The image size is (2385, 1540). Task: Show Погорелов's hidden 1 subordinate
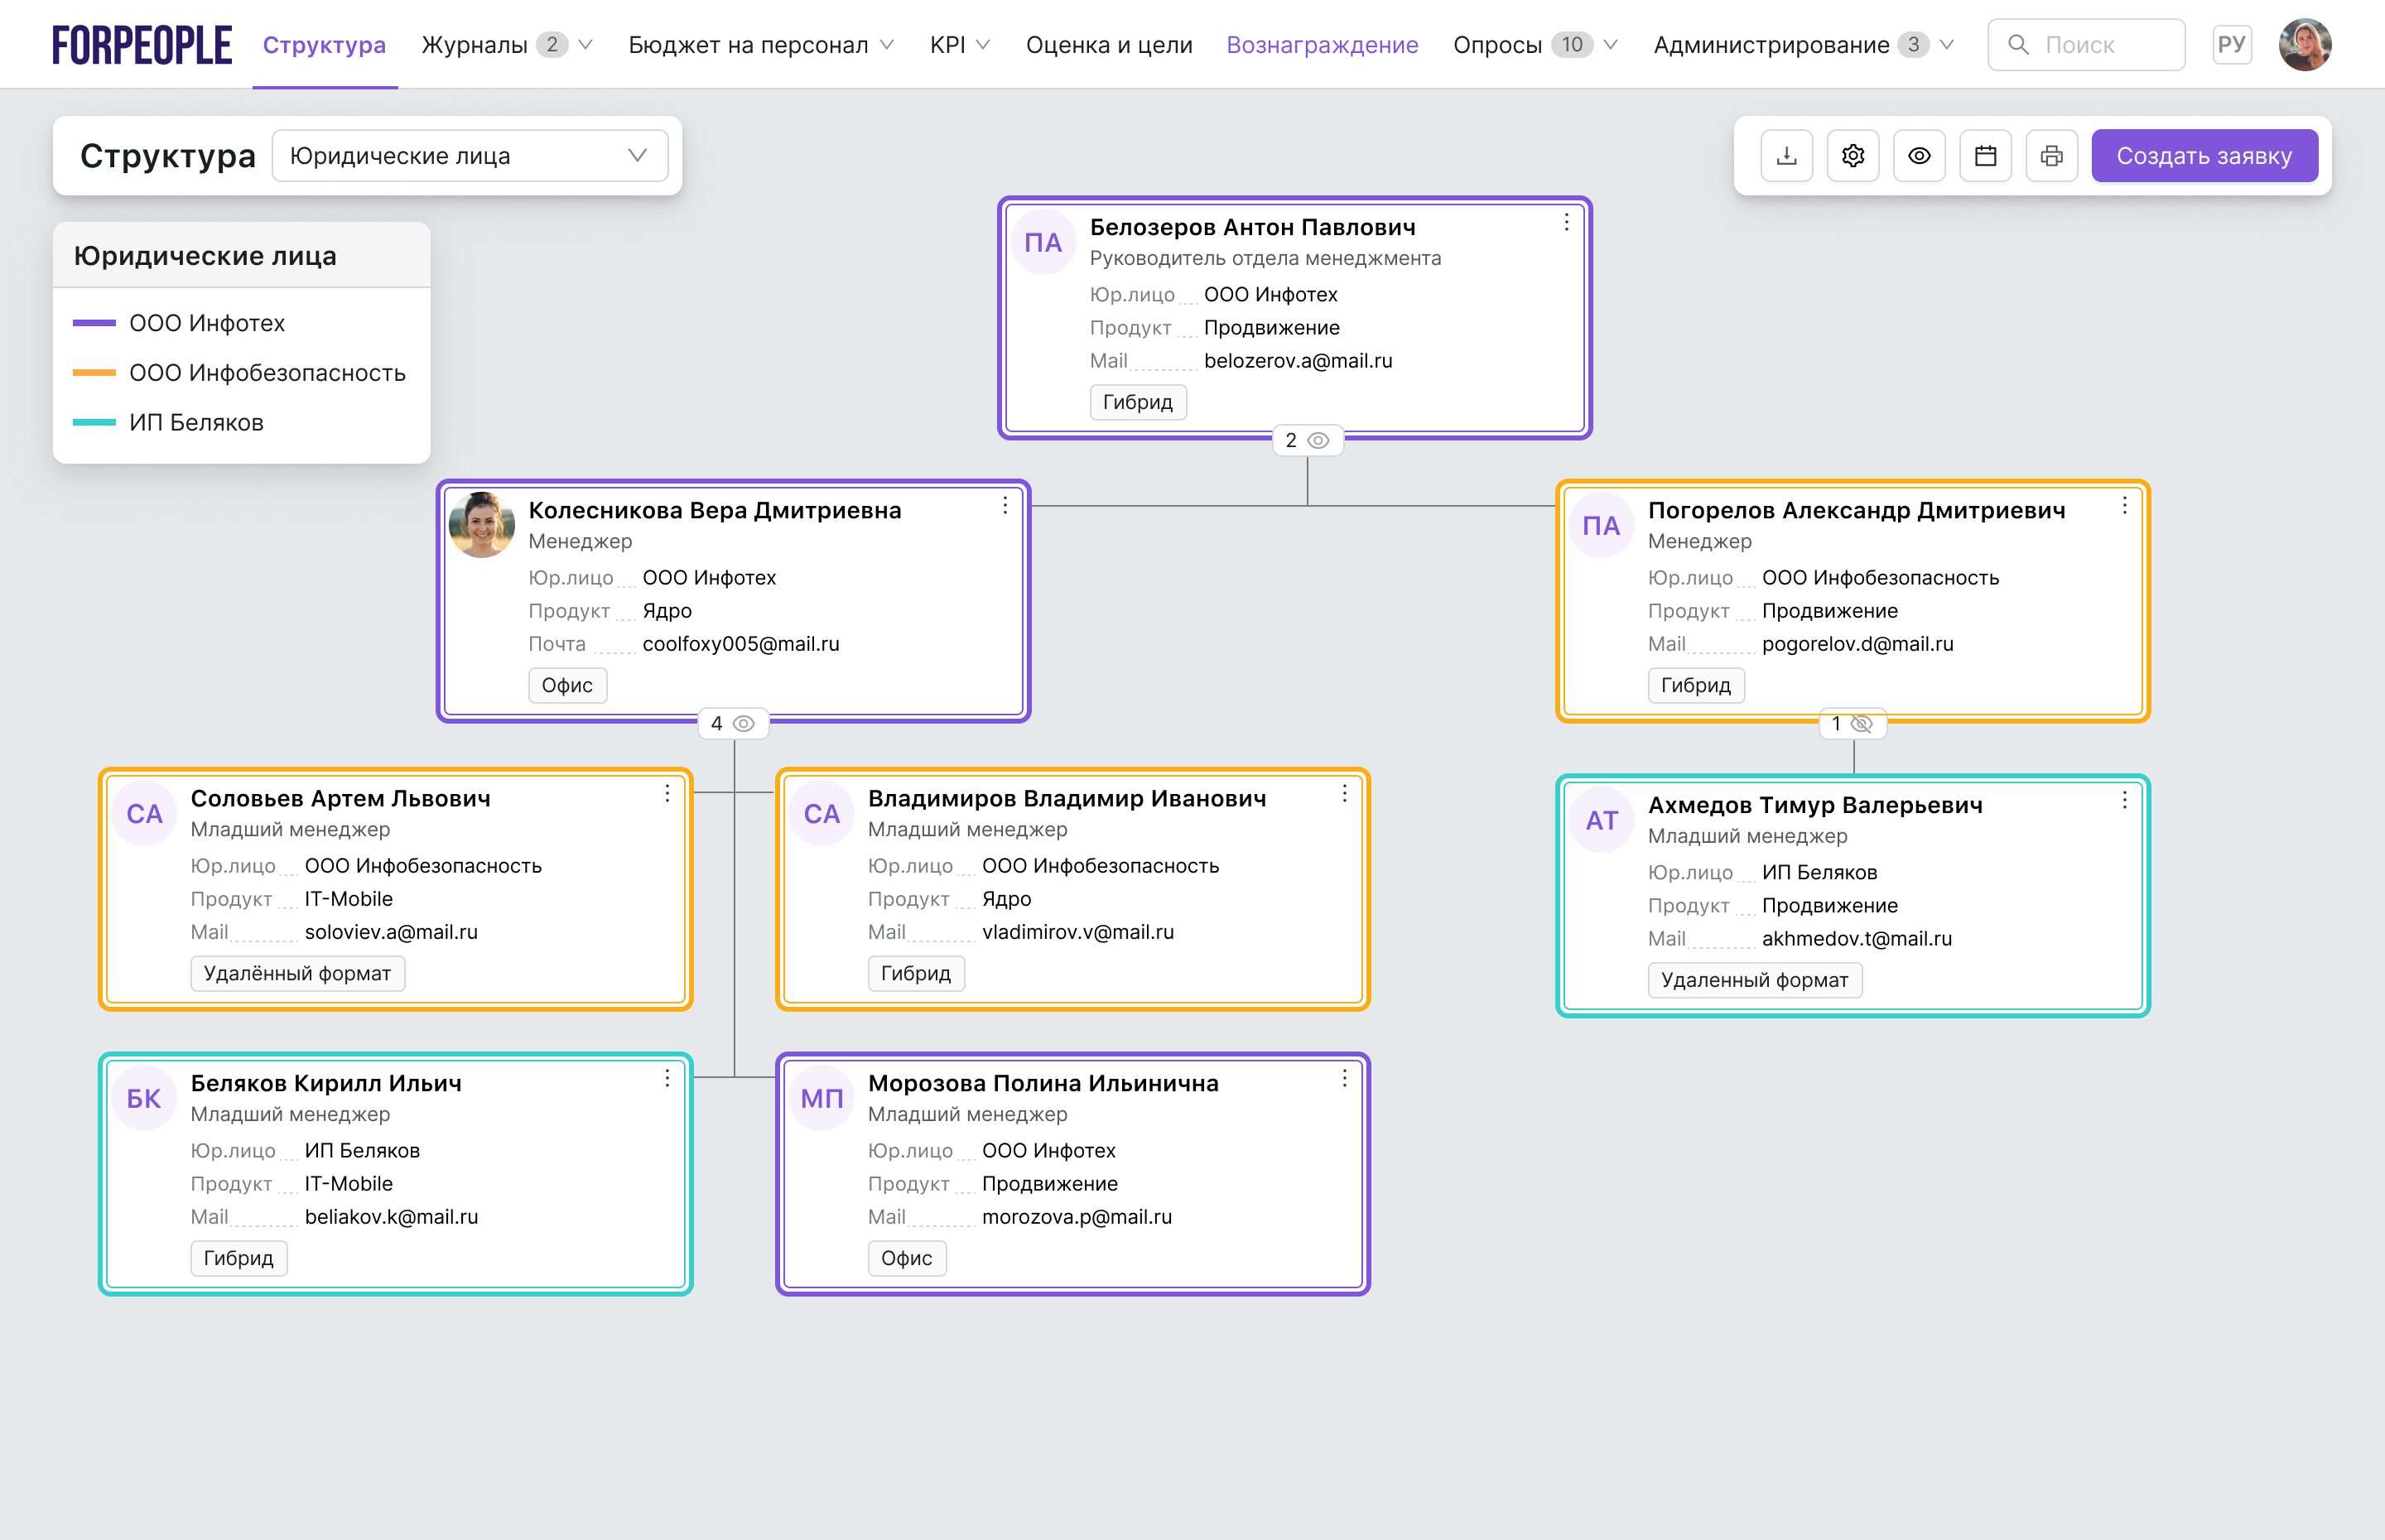[x=1860, y=724]
